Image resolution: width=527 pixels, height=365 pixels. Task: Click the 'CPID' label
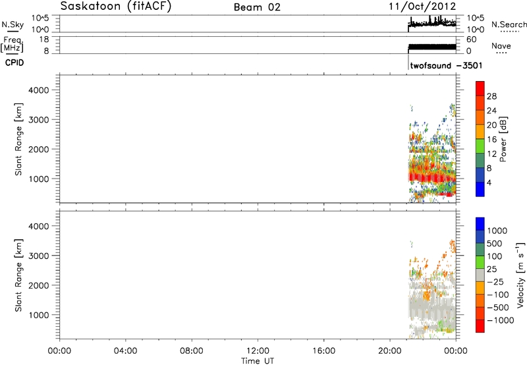click(14, 63)
